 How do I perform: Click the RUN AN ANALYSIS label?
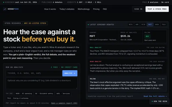coord(14,67)
